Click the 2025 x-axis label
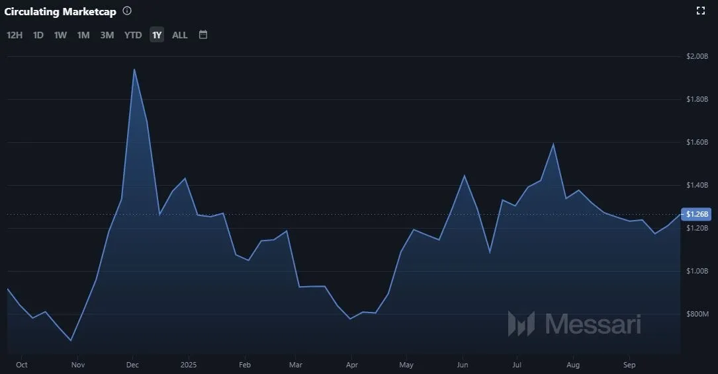The image size is (718, 374). point(189,365)
